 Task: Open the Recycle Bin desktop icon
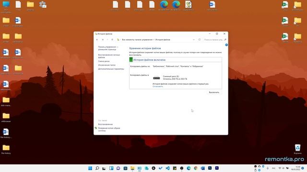(297, 149)
